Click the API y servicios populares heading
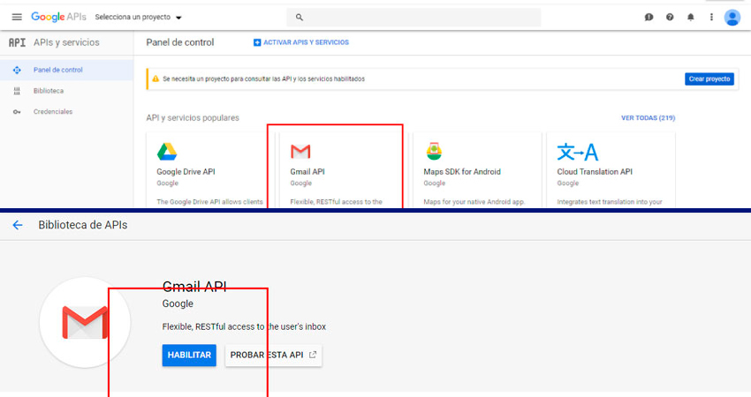This screenshot has height=397, width=751. coord(193,117)
